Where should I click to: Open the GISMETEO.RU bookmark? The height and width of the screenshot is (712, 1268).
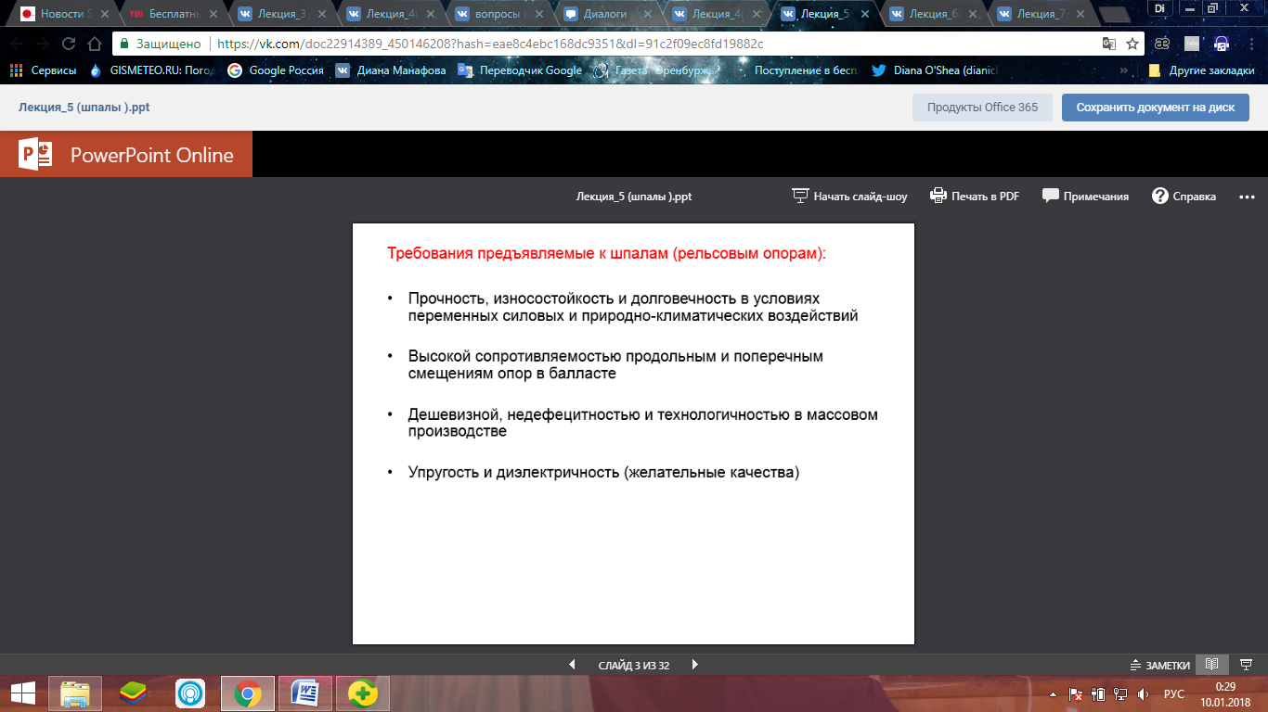153,70
